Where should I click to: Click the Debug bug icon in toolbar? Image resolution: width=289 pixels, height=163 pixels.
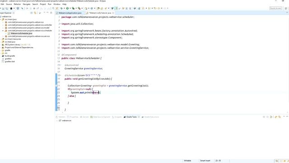point(61,8)
